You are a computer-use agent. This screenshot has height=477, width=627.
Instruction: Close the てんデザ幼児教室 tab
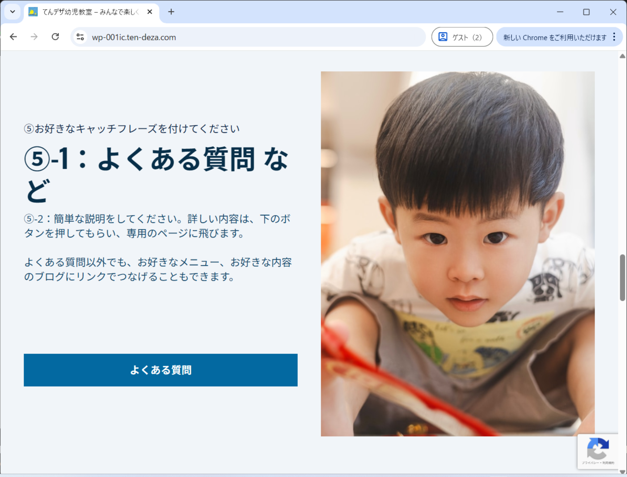[150, 12]
